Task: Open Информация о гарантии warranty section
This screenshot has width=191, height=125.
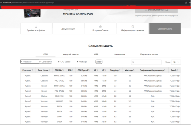Action: [x=133, y=29]
